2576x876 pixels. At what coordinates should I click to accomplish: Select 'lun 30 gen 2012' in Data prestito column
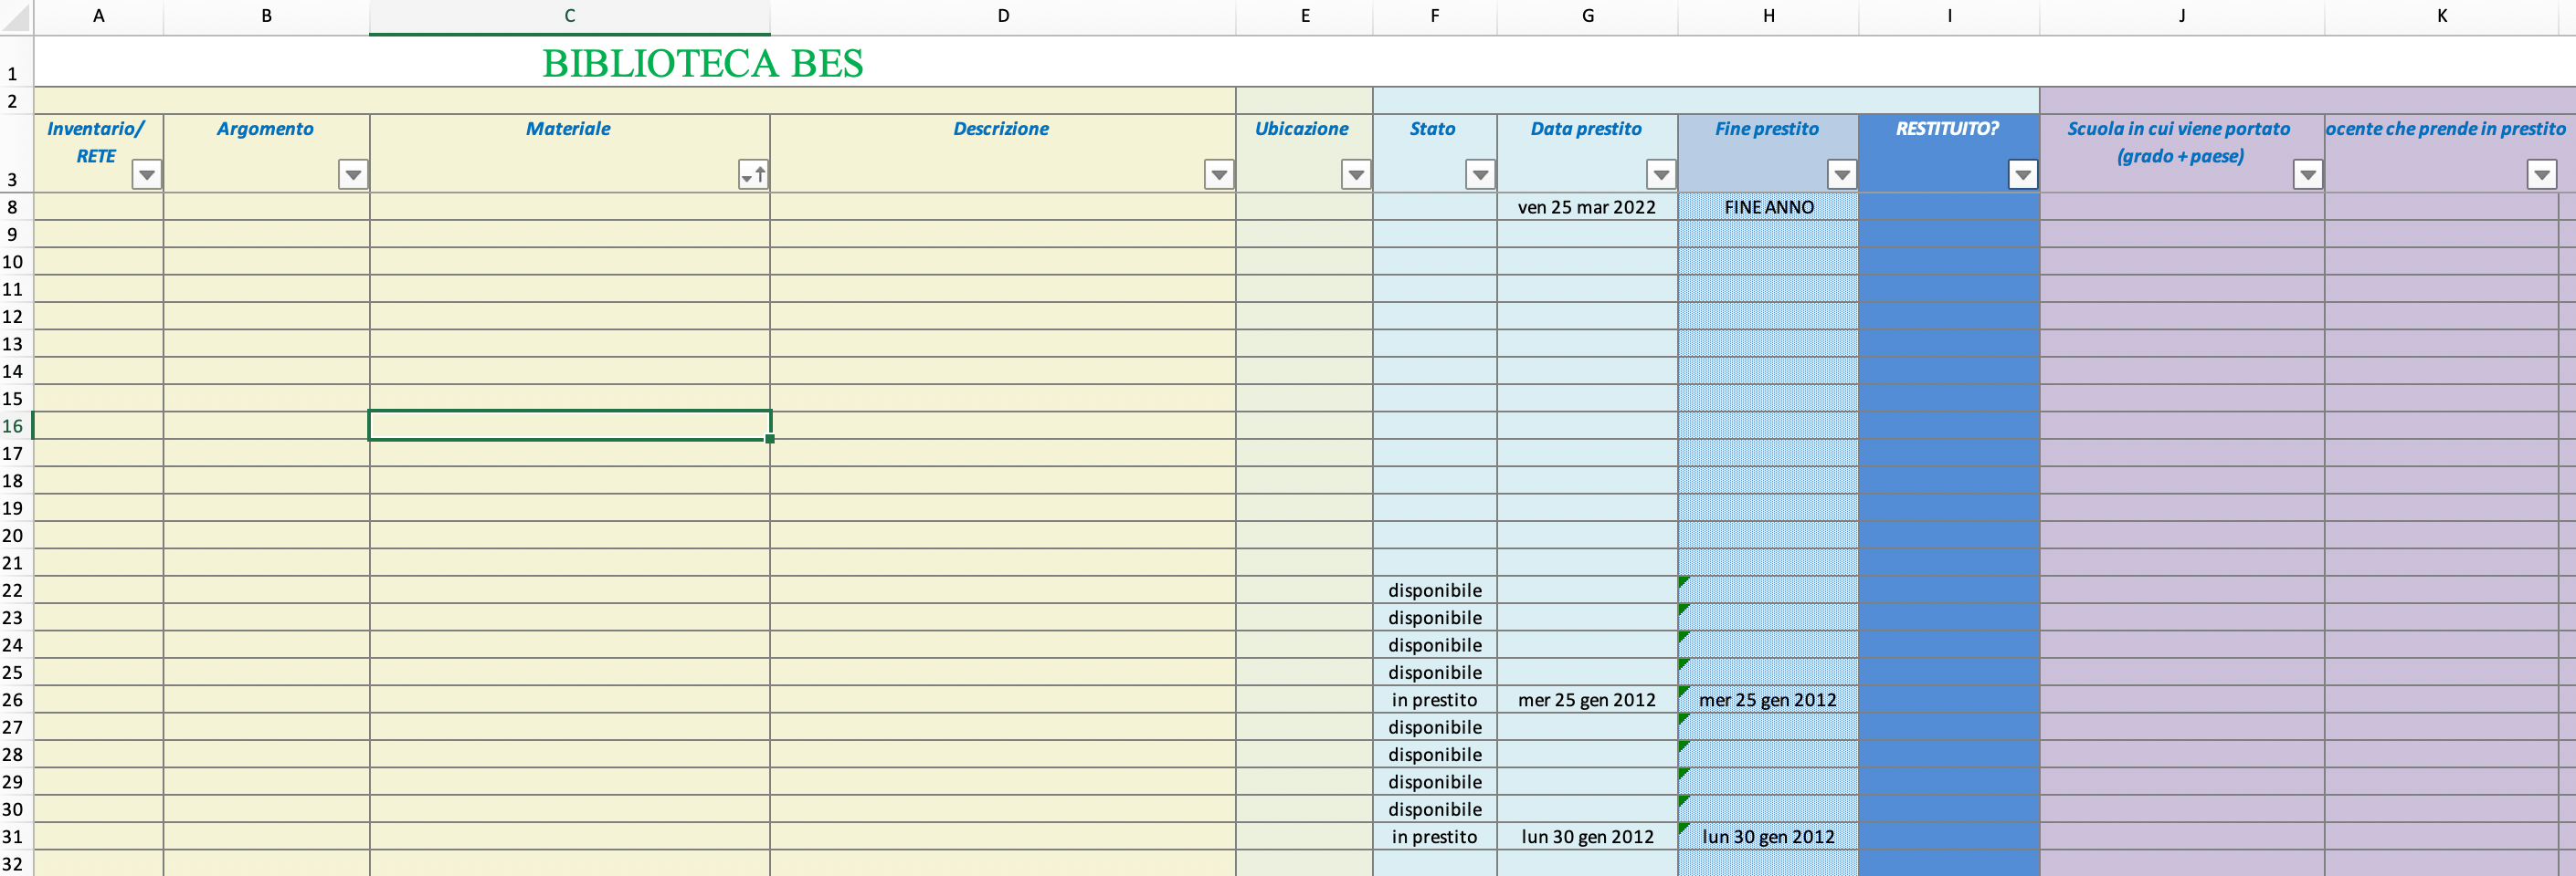(1587, 836)
